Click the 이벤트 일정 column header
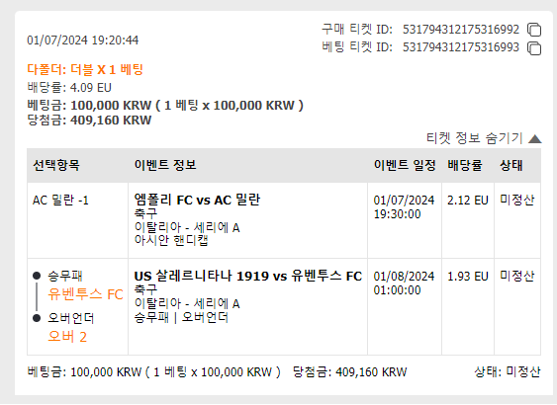This screenshot has height=405, width=557. [405, 165]
